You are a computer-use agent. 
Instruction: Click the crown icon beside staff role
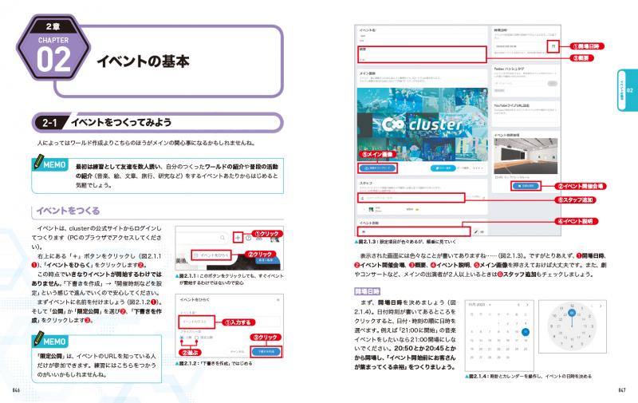pyautogui.click(x=416, y=209)
